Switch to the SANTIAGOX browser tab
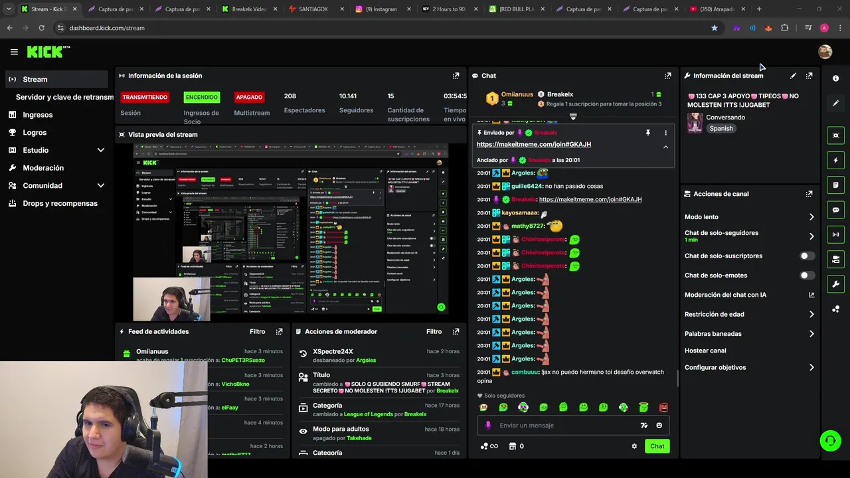The width and height of the screenshot is (850, 478). tap(315, 9)
